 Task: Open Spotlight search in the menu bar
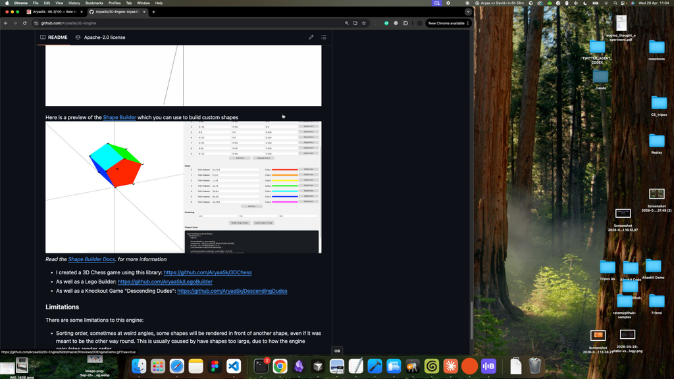[615, 3]
